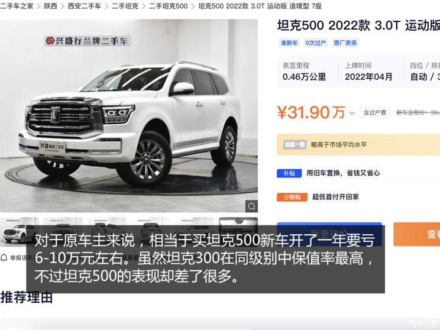Go to 陕西 breadcrumb
This screenshot has height=330, width=440.
(x=50, y=6)
